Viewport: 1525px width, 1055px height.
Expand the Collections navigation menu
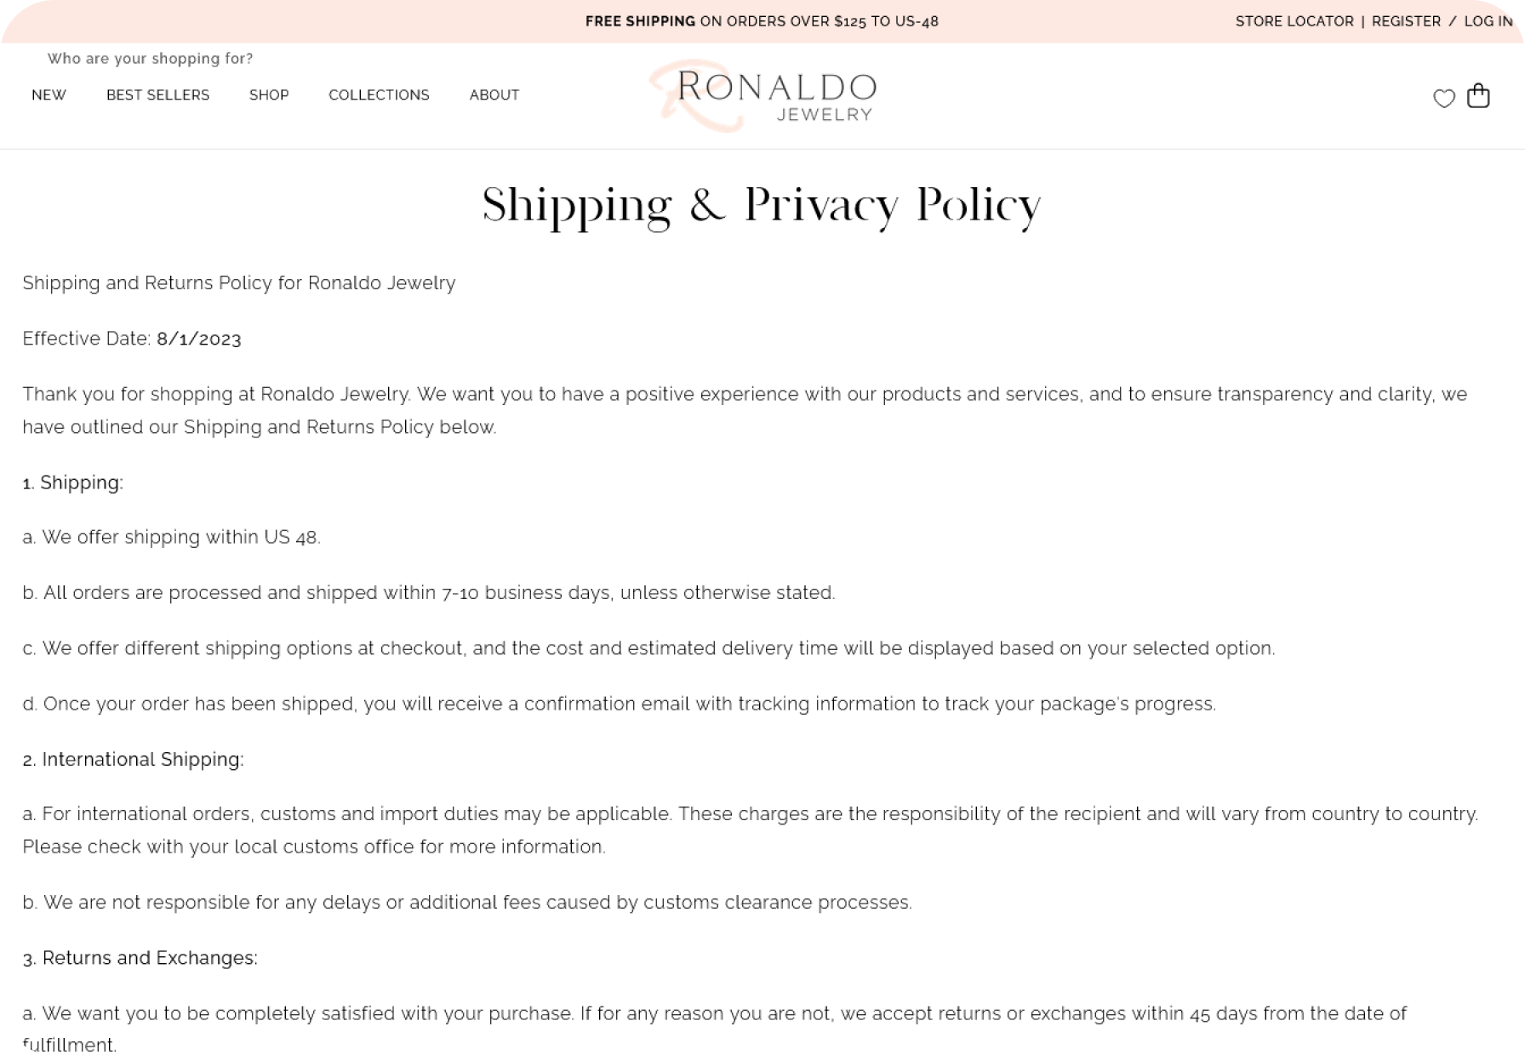coord(379,95)
